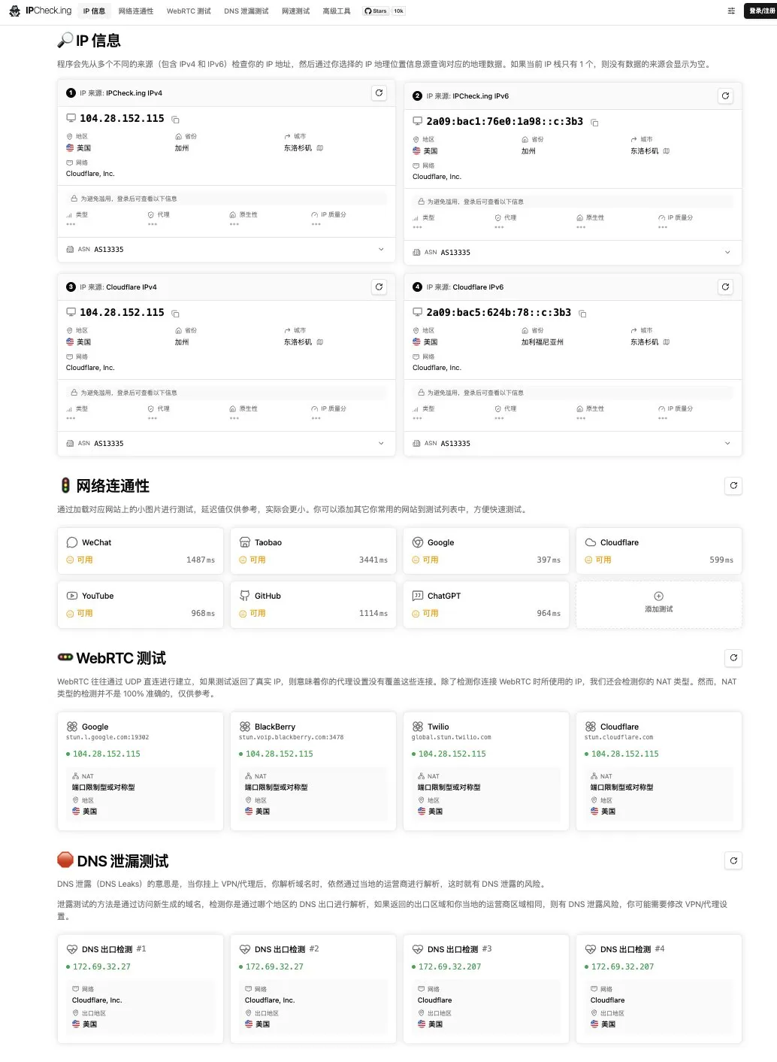Click the BlackBerry STUN IP address
Image resolution: width=777 pixels, height=1062 pixels.
pyautogui.click(x=280, y=754)
